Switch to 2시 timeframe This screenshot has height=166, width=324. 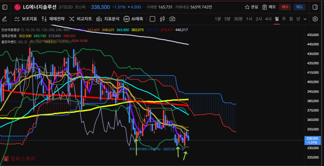click(259, 19)
